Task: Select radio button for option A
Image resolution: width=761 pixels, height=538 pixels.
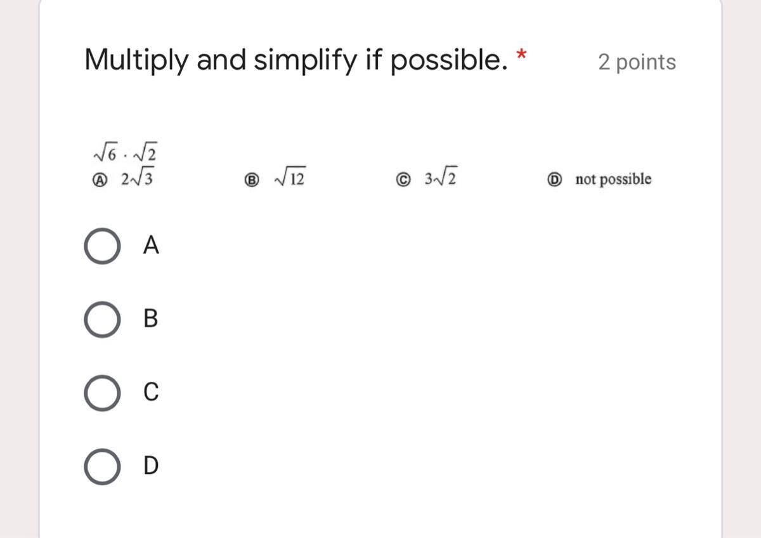Action: (x=101, y=246)
